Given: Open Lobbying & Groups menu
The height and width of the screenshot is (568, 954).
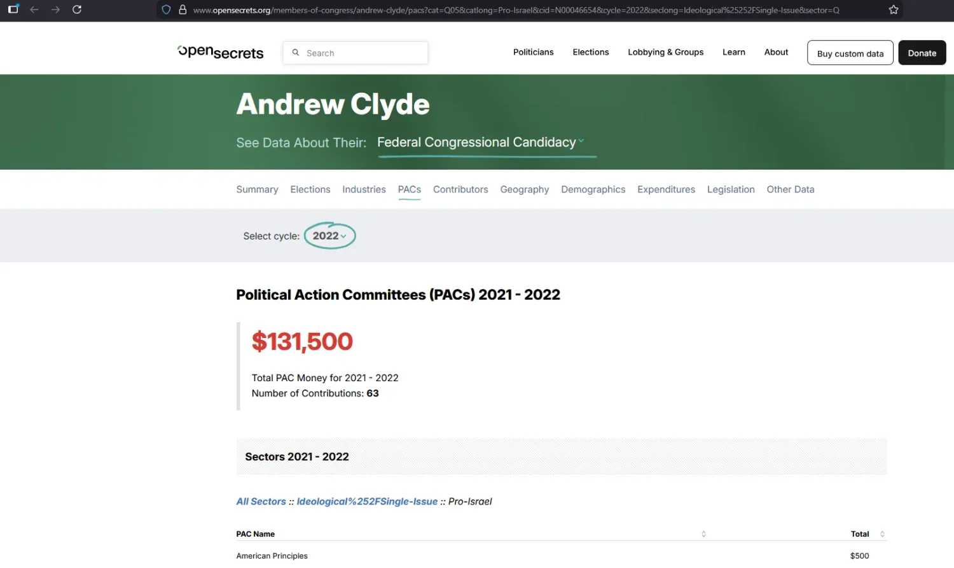Looking at the screenshot, I should [x=665, y=52].
